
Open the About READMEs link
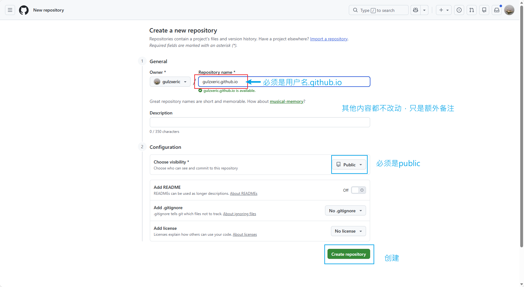[x=244, y=194]
